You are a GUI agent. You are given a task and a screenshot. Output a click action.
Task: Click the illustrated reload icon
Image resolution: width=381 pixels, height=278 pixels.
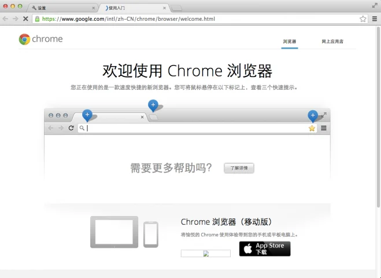click(x=71, y=128)
